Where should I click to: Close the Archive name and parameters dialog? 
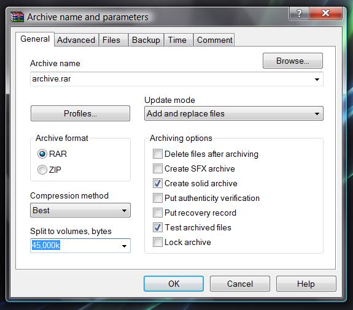(x=326, y=13)
